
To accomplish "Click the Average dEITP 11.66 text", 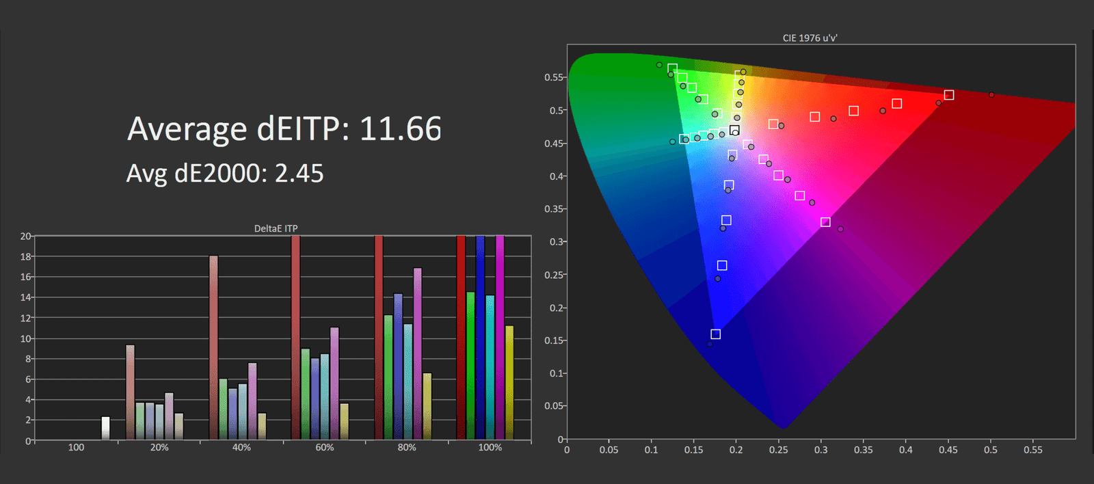I will [284, 129].
